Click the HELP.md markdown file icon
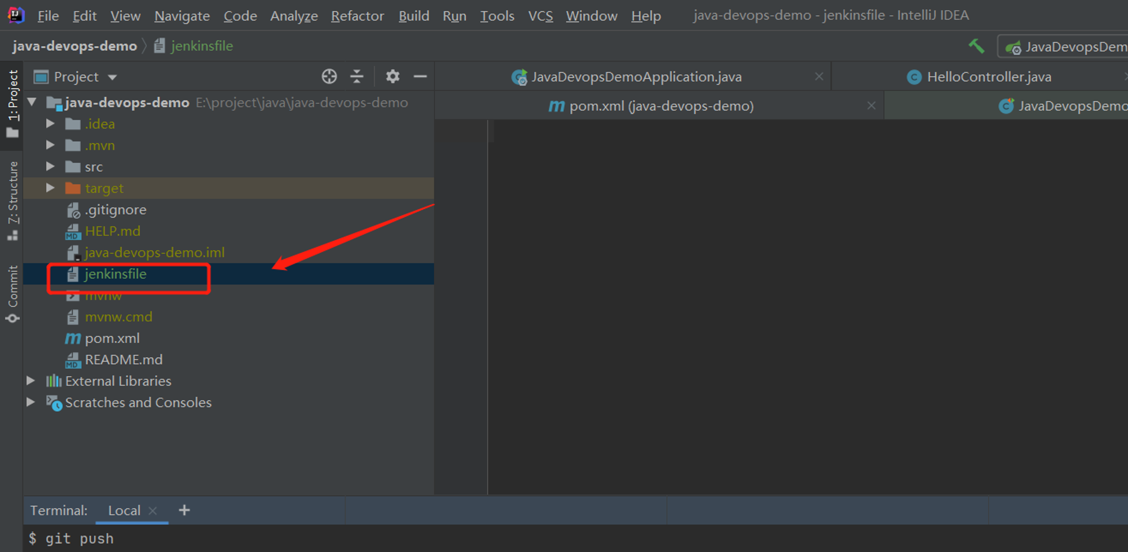Viewport: 1128px width, 552px height. pos(73,232)
